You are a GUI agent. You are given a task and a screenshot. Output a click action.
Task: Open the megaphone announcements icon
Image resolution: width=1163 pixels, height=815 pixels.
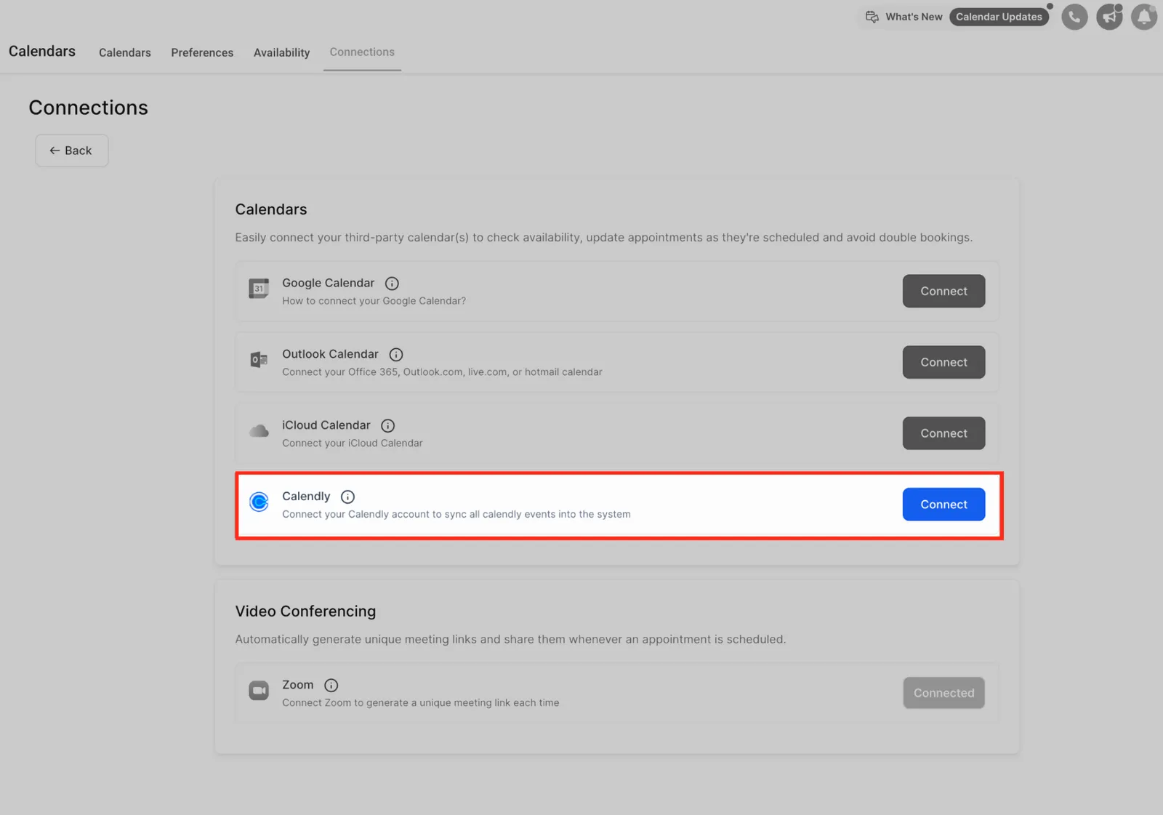pos(1109,17)
